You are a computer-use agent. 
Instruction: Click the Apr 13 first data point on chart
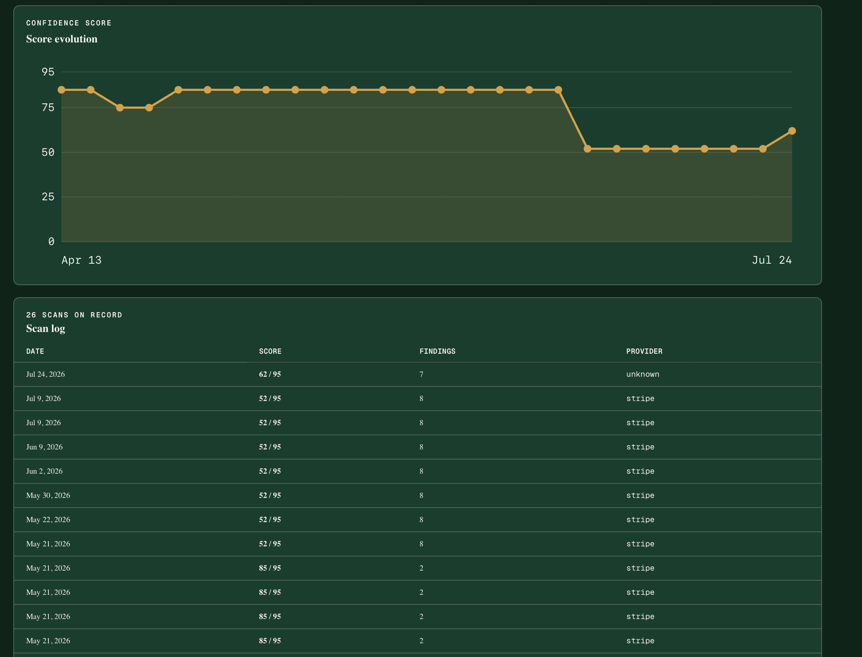(x=61, y=90)
